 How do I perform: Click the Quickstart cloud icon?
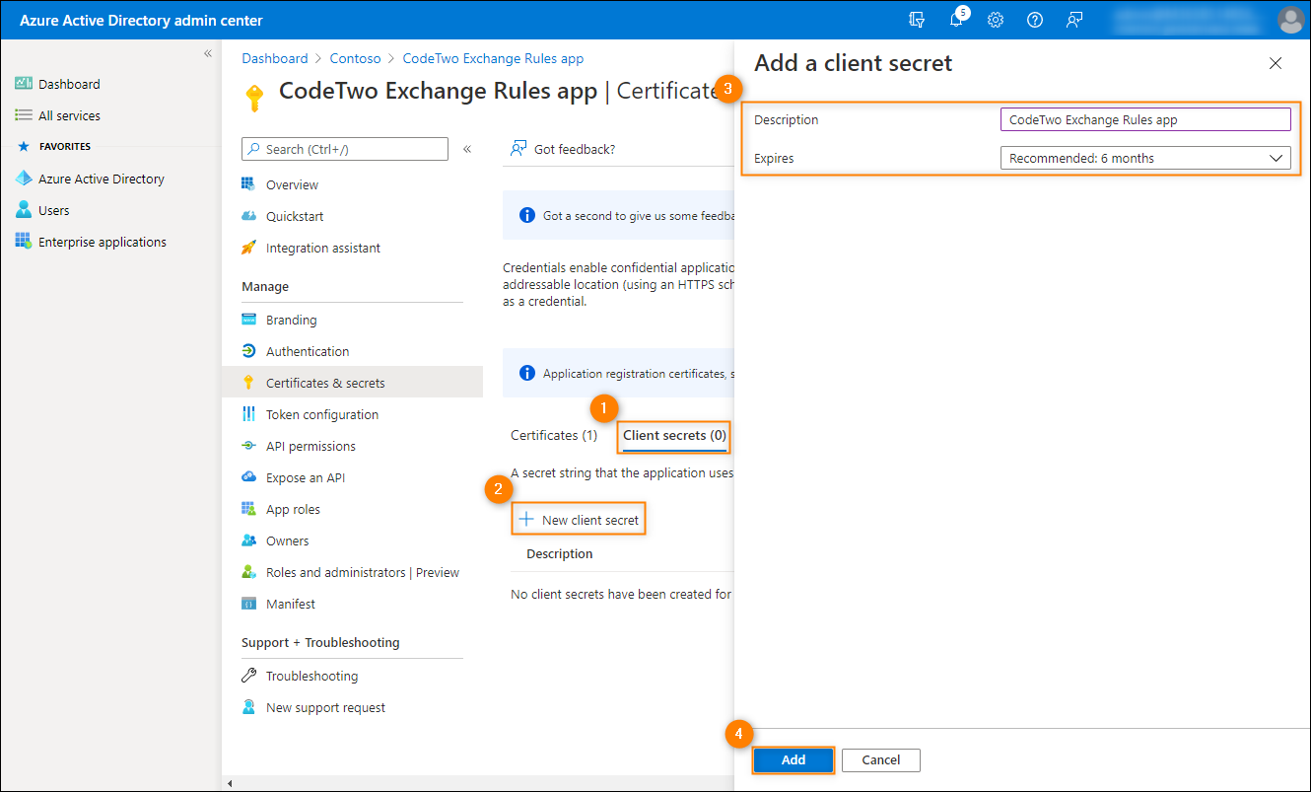[x=248, y=216]
